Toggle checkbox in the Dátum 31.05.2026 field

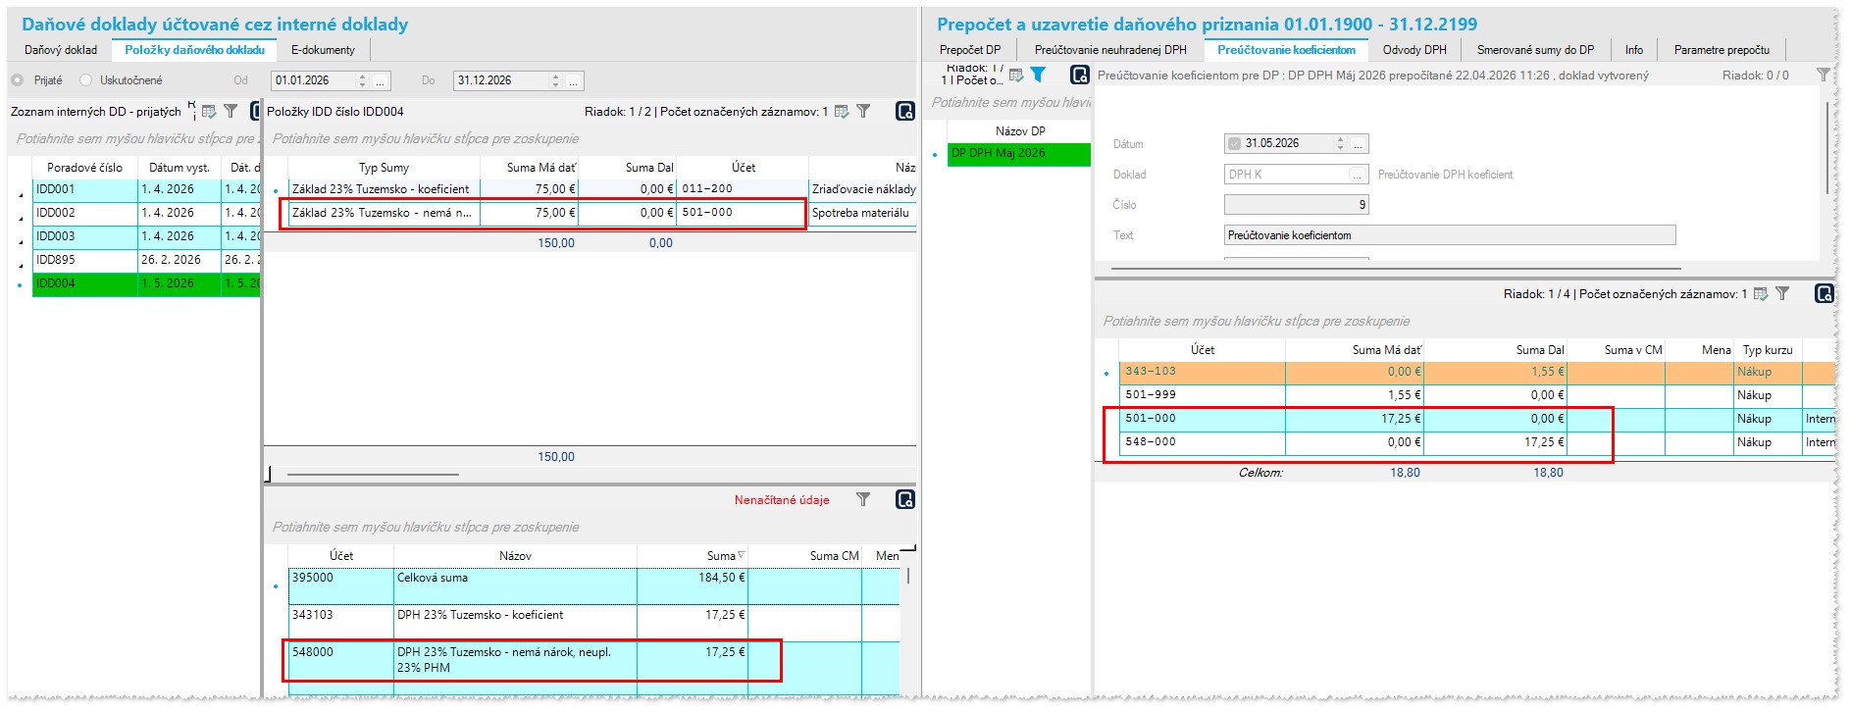coord(1234,144)
